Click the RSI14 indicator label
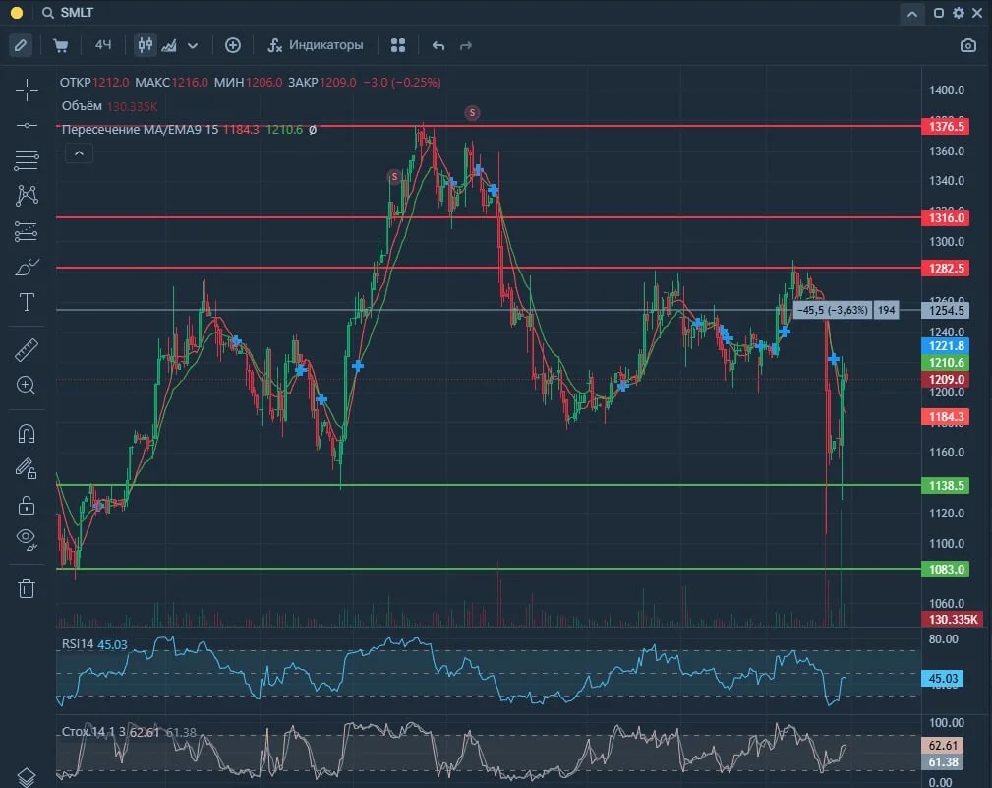The image size is (992, 788). (78, 644)
